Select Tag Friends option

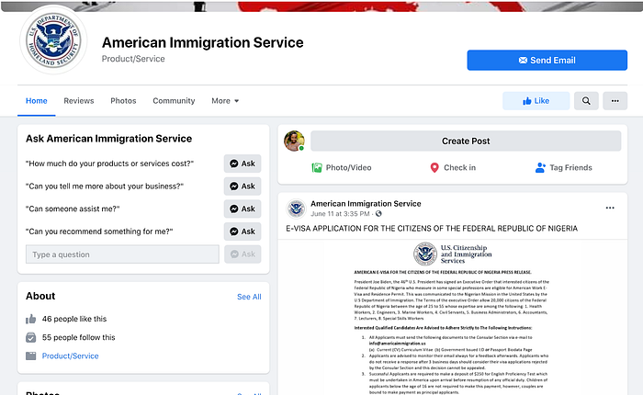[x=564, y=168]
